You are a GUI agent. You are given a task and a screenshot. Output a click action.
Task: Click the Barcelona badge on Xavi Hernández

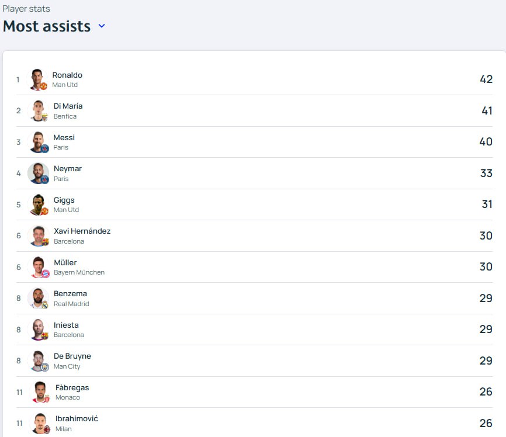click(x=46, y=242)
